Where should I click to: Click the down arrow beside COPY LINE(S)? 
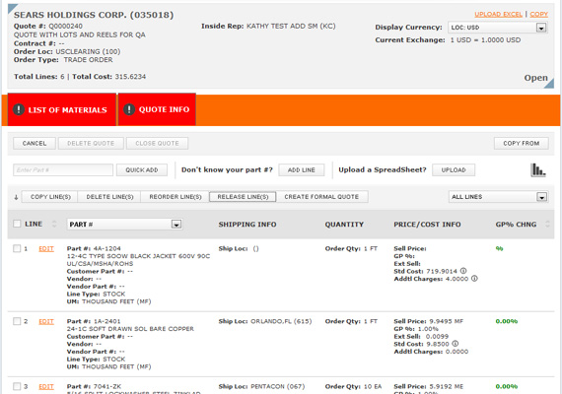point(16,197)
